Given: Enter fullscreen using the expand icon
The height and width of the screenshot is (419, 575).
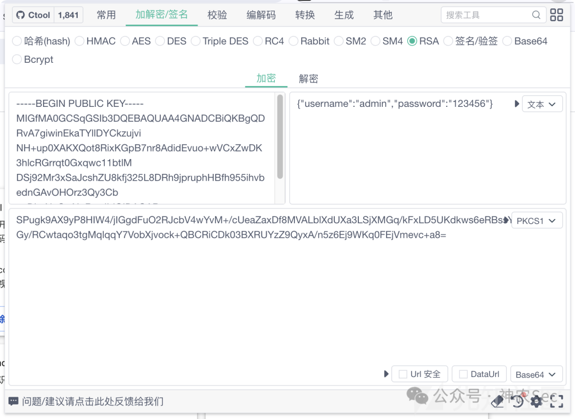Looking at the screenshot, I should point(556,402).
